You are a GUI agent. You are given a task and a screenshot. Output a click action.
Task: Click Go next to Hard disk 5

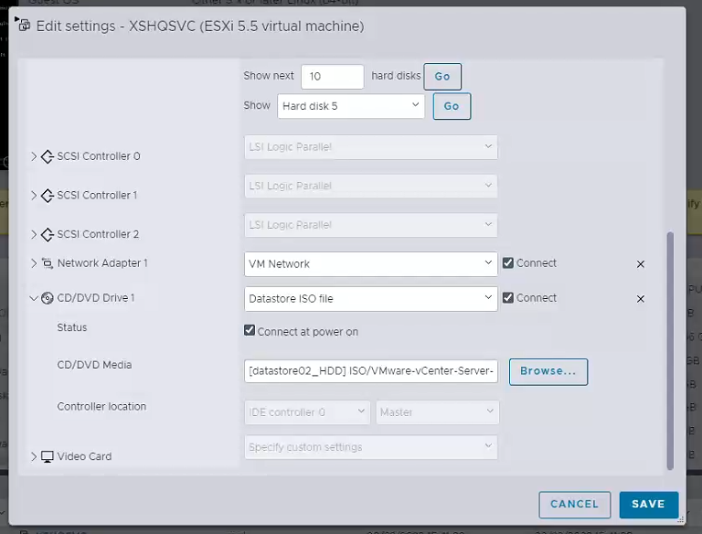(x=452, y=106)
